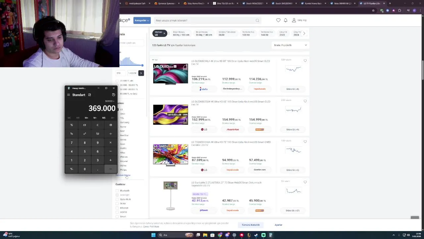Favorite the LG OLED65C54LA product heart

pyautogui.click(x=305, y=61)
